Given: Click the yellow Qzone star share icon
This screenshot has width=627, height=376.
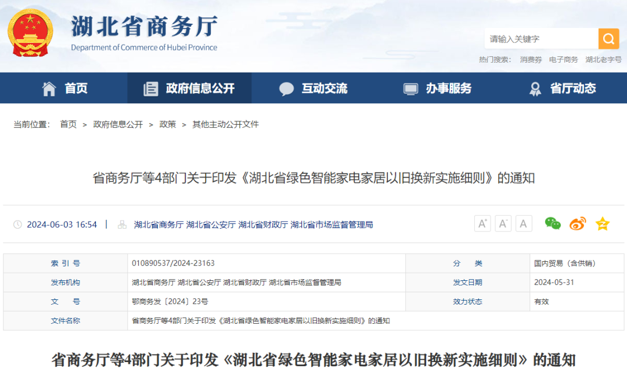Looking at the screenshot, I should (601, 223).
